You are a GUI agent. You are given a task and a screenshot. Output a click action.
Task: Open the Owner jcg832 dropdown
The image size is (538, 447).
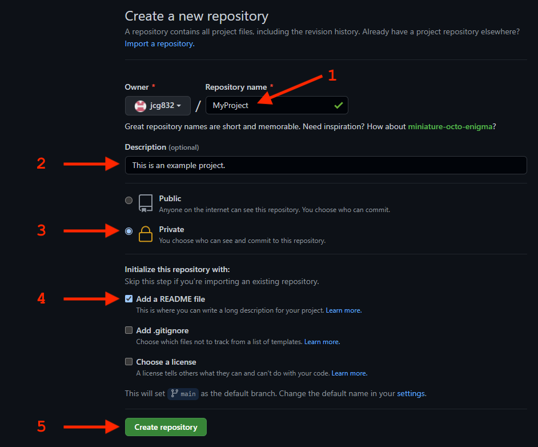click(158, 106)
